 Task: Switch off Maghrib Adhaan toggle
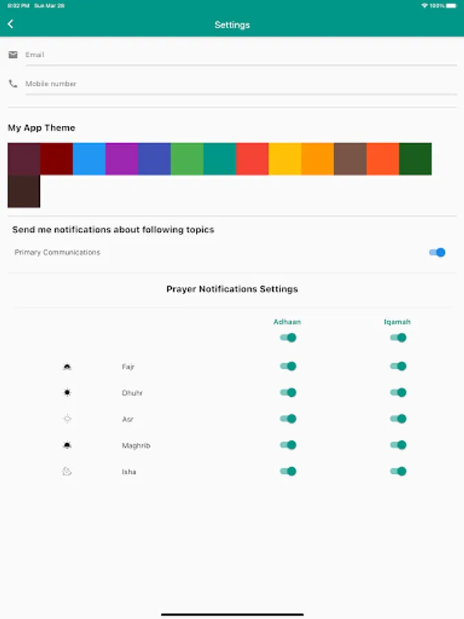point(288,445)
